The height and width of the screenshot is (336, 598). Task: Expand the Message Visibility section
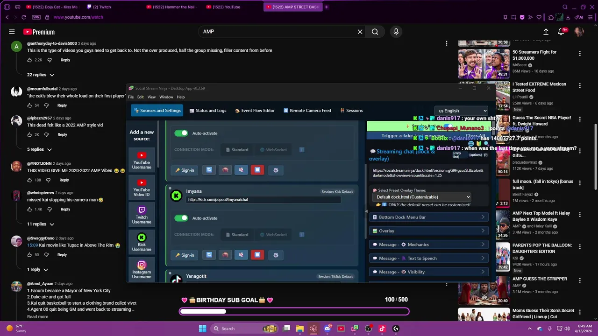click(428, 272)
